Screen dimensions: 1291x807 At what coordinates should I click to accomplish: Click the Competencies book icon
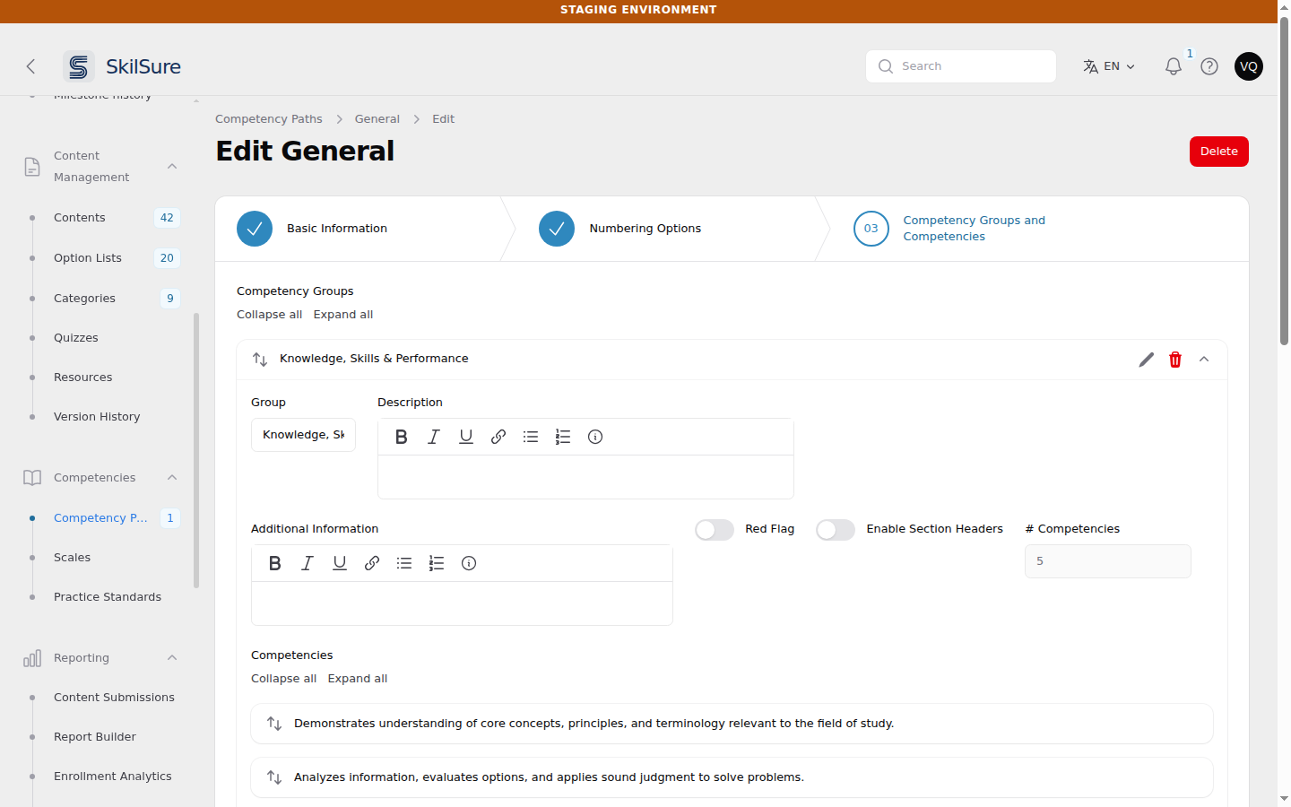pos(32,478)
